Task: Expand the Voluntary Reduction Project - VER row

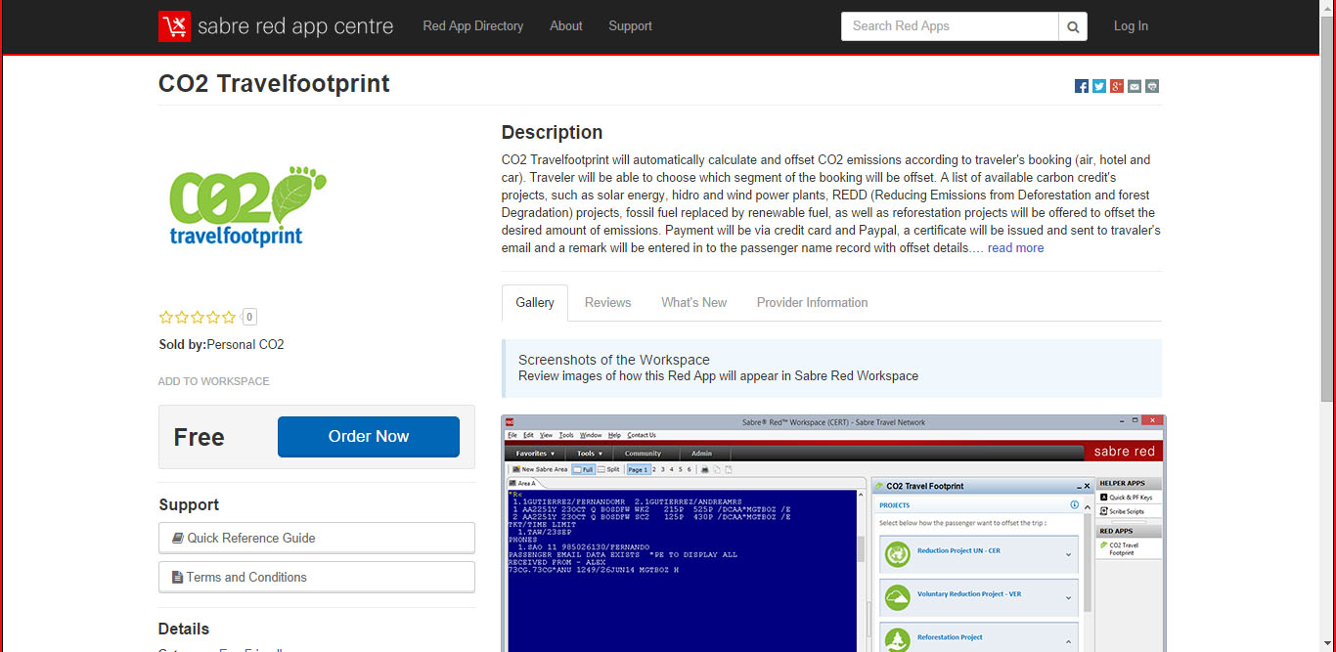Action: [x=1068, y=597]
